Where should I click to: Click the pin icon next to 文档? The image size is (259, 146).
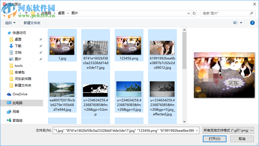point(41,53)
